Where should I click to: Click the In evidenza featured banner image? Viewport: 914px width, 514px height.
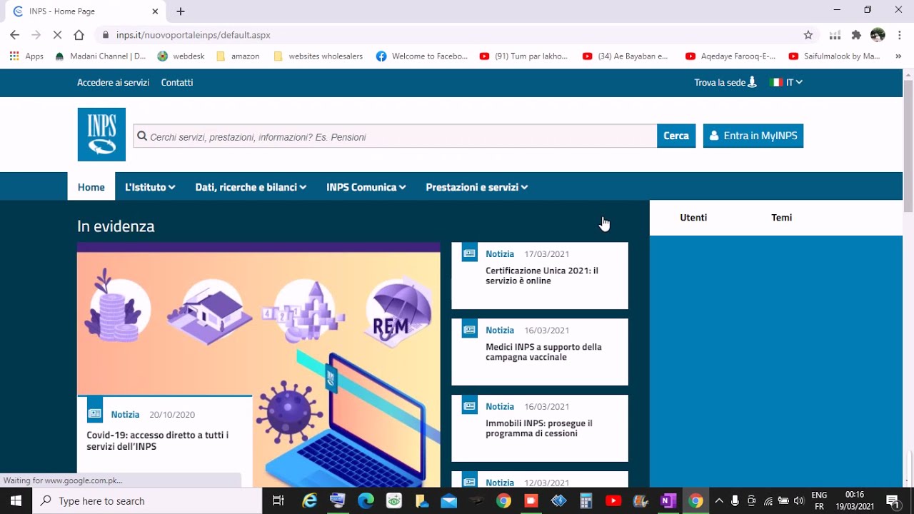258,364
